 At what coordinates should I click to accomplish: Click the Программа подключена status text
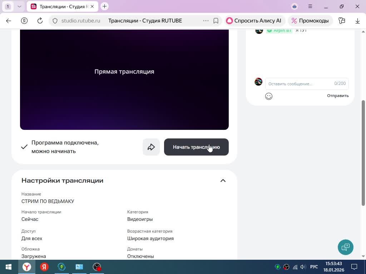(65, 147)
